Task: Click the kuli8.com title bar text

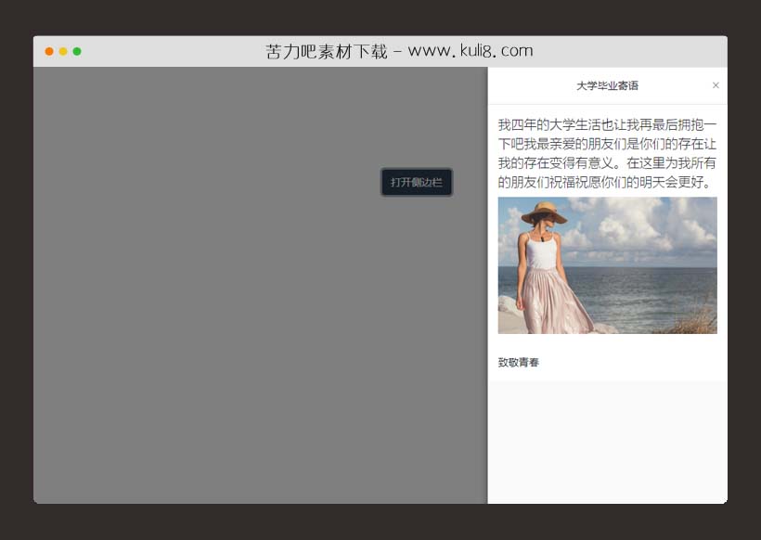Action: point(399,51)
